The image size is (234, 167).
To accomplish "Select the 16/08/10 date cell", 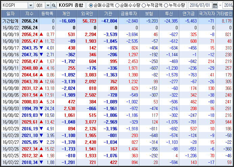I will coord(10,75).
